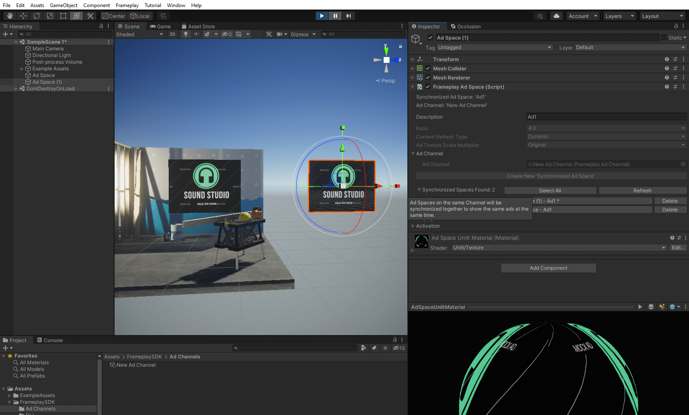Open the Shaded draw mode dropdown

[140, 34]
